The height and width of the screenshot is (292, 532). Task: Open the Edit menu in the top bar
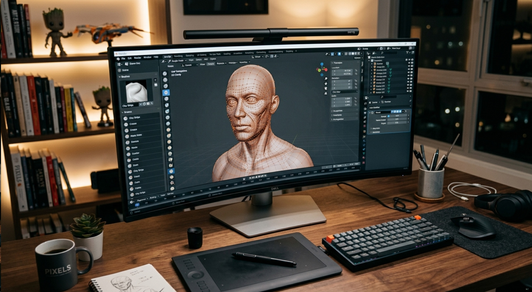click(130, 58)
